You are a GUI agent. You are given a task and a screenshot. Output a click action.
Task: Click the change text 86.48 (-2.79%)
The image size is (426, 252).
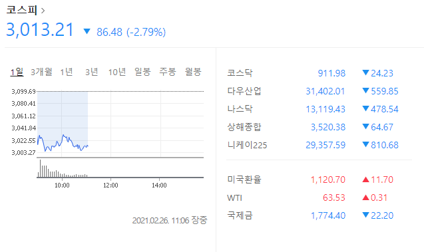coord(131,32)
